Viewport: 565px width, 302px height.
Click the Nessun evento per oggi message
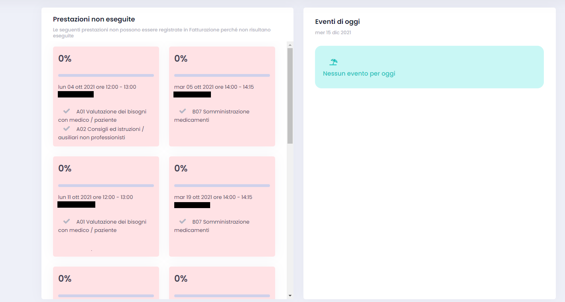coord(359,74)
